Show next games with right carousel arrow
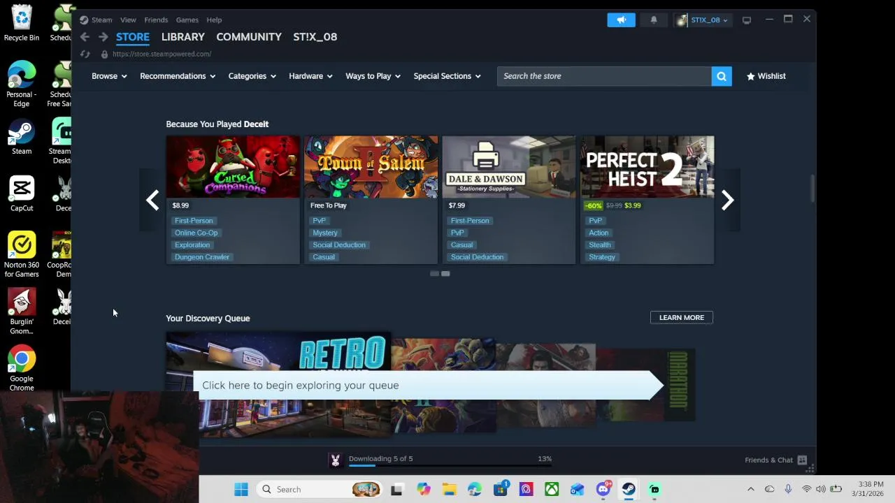 tap(727, 200)
